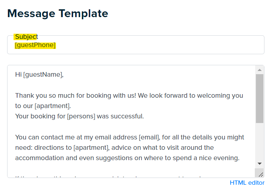273x194 pixels.
Task: Click the 'We look forward' sentence
Action: pyautogui.click(x=190, y=96)
